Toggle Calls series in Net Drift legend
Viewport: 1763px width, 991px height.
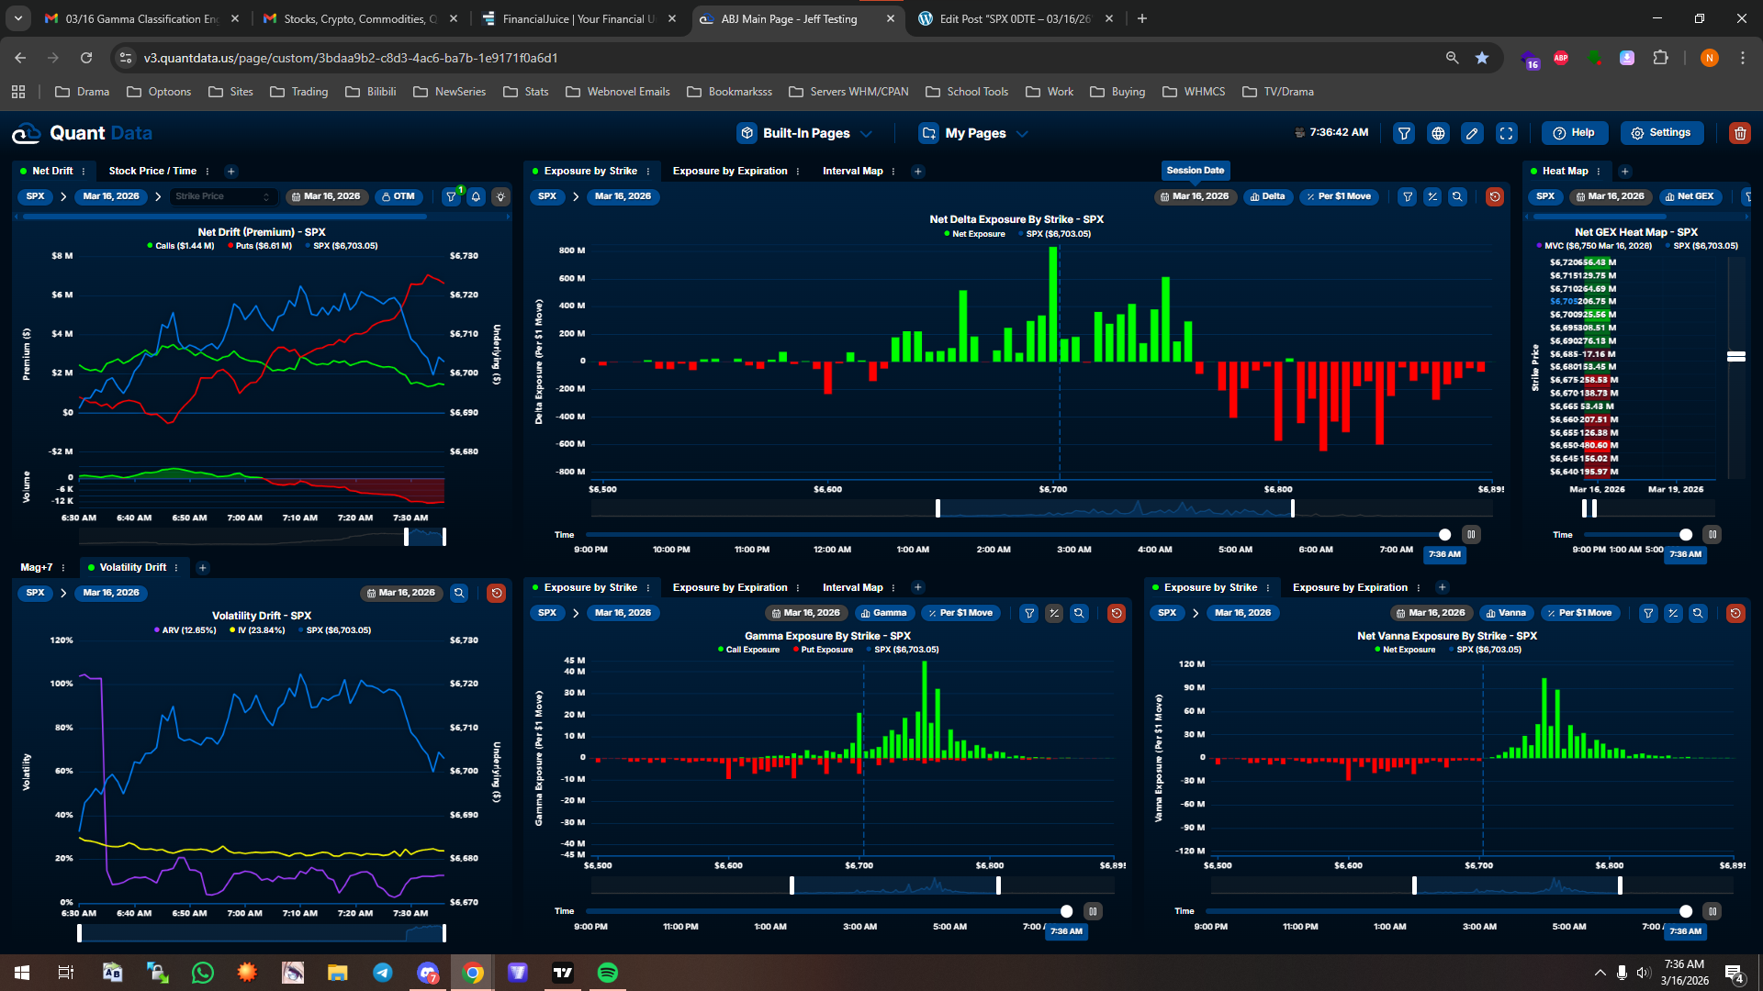(180, 246)
